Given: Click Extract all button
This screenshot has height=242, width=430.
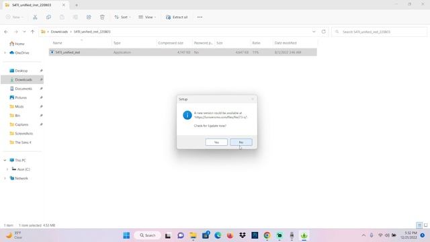Looking at the screenshot, I should (177, 17).
